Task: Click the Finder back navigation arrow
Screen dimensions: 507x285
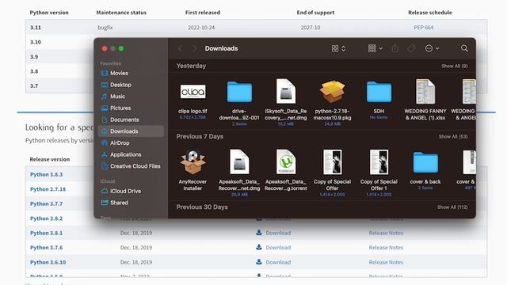Action: (181, 48)
